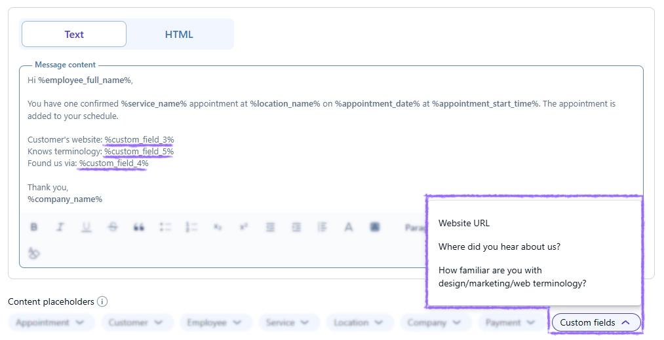Image resolution: width=664 pixels, height=340 pixels.
Task: Collapse the Custom fields dropdown
Action: 596,322
